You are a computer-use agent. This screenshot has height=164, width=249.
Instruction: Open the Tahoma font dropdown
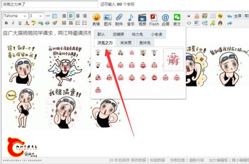[x=15, y=16]
